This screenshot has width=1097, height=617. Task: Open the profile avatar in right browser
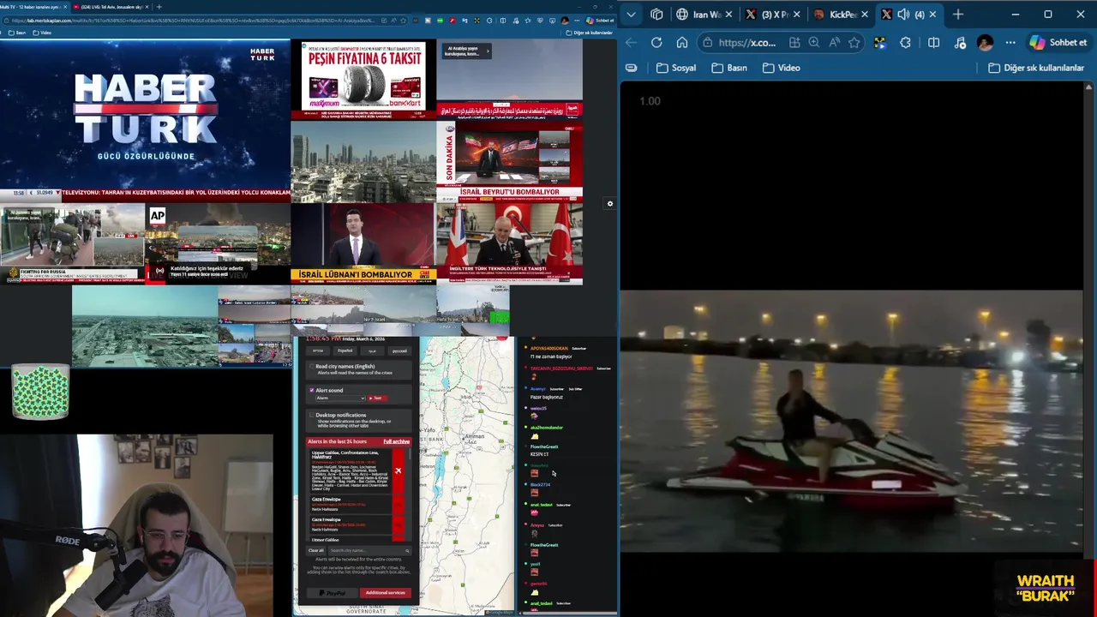pos(986,42)
